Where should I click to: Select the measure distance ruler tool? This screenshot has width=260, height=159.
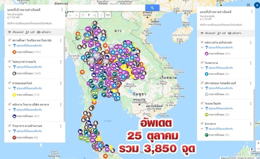[x=108, y=15]
